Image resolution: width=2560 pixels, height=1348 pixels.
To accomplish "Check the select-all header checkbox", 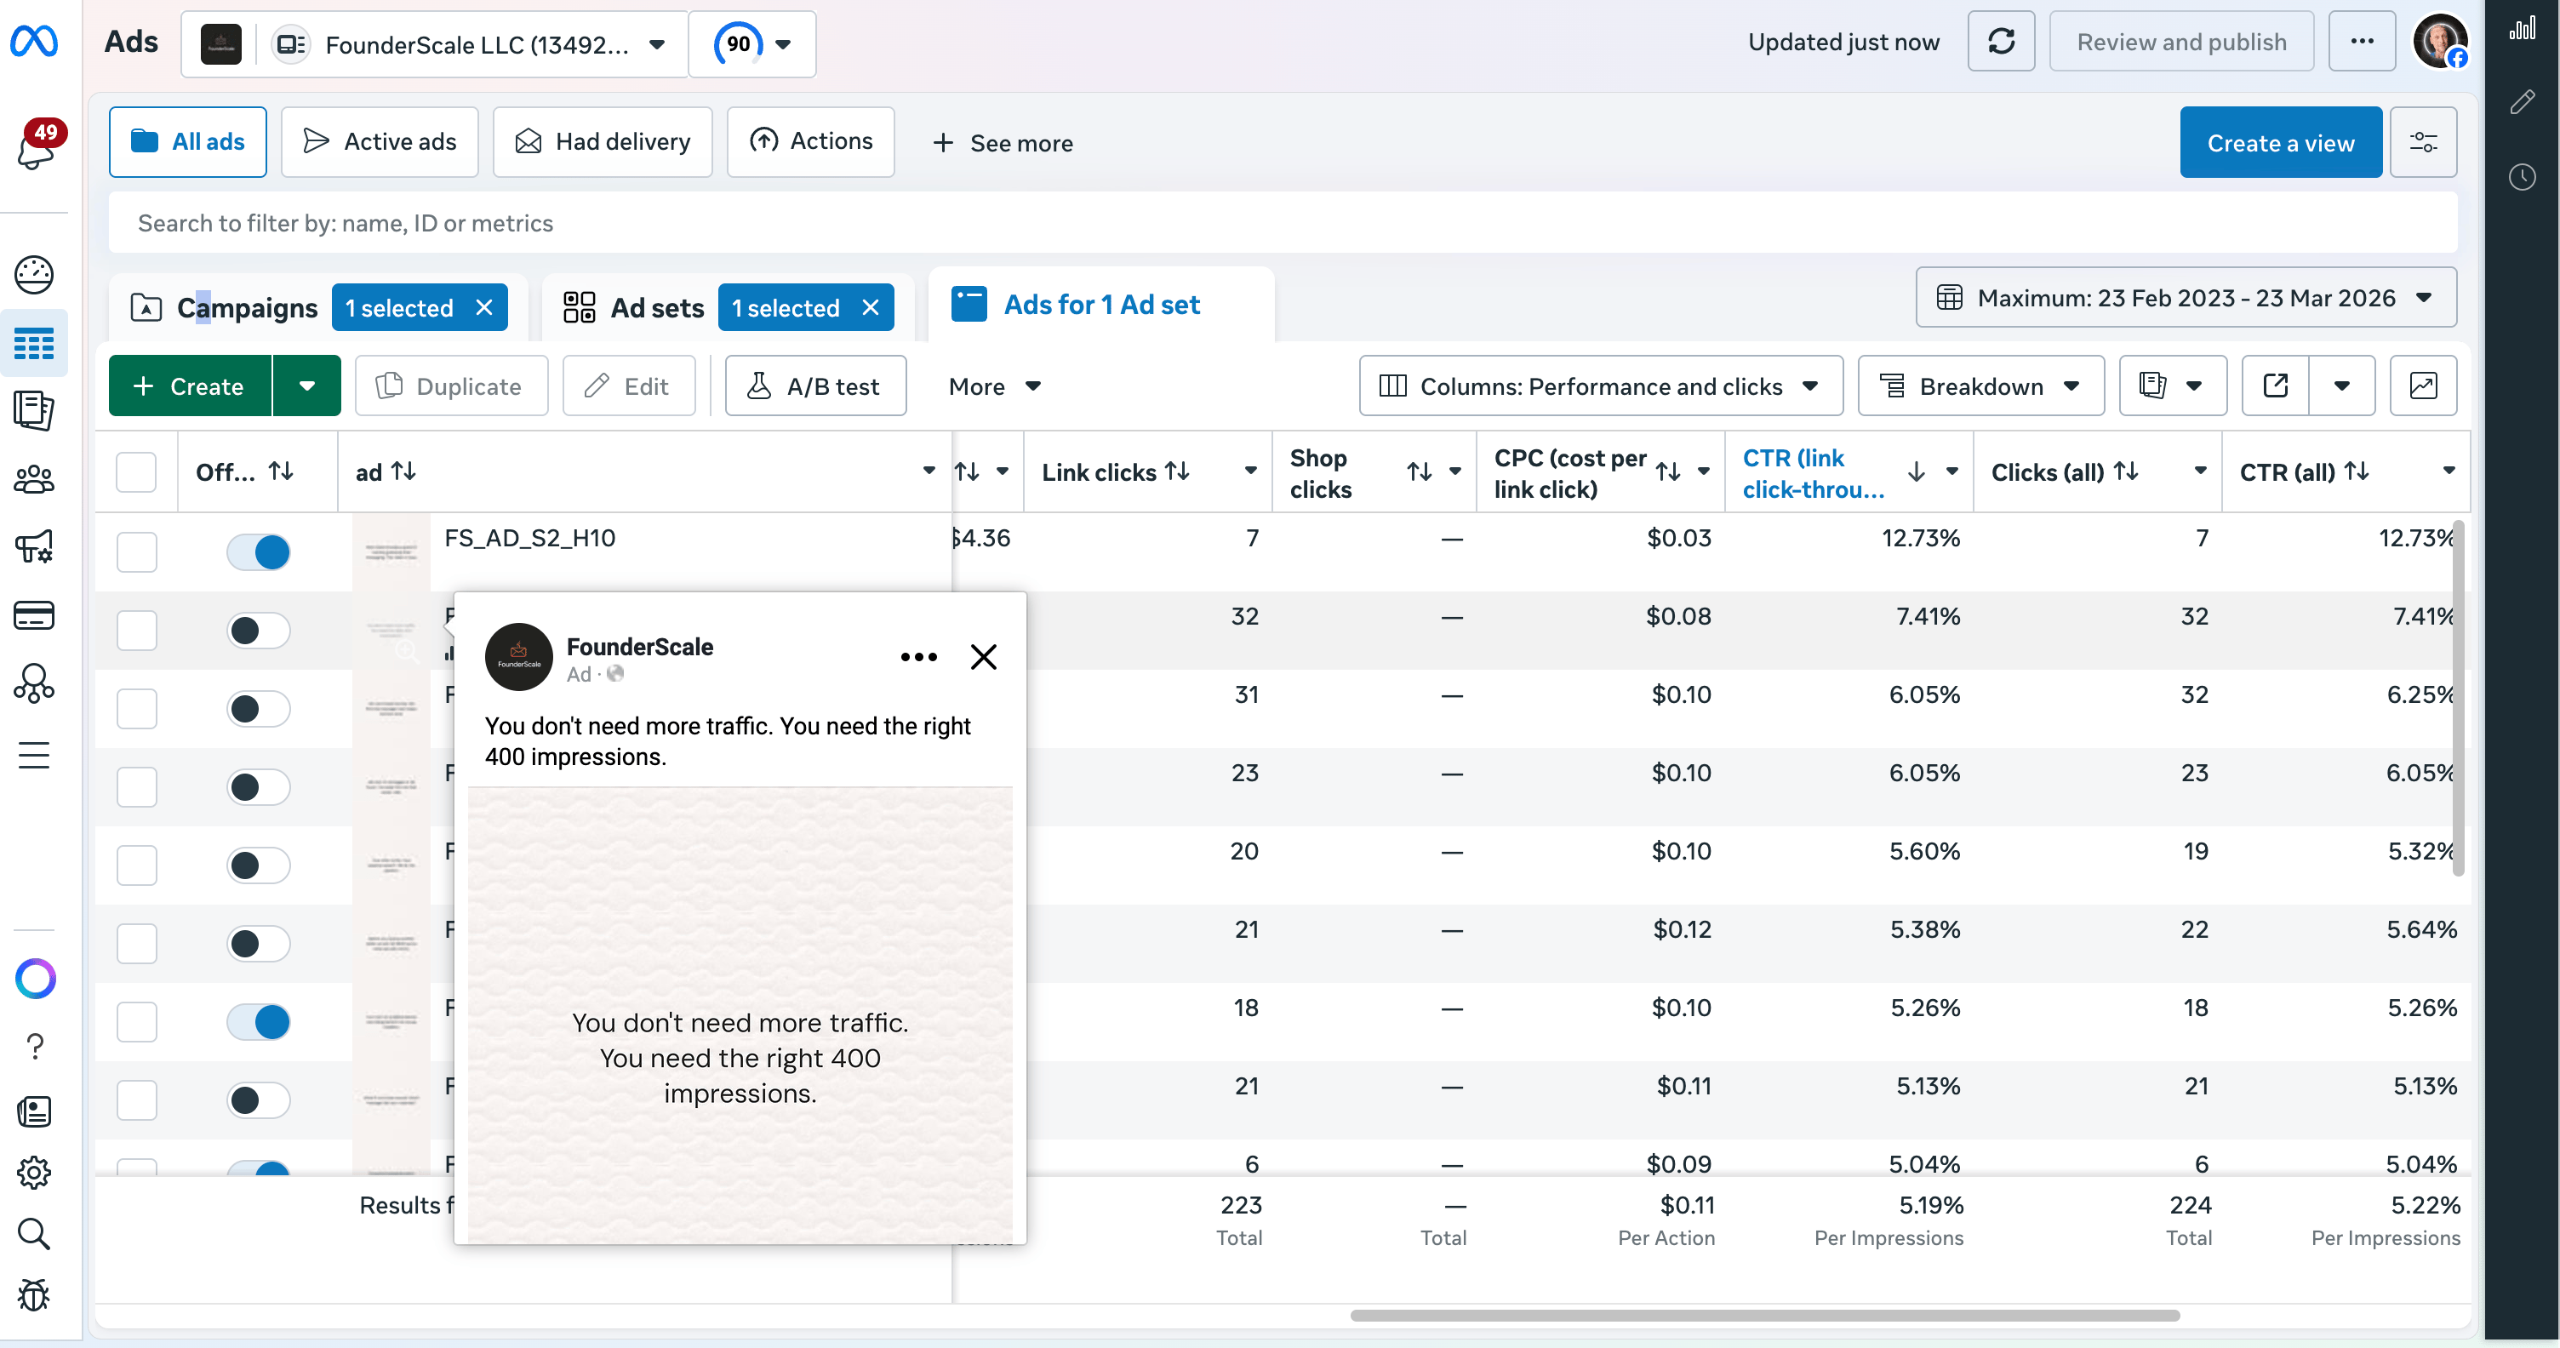I will [x=136, y=471].
